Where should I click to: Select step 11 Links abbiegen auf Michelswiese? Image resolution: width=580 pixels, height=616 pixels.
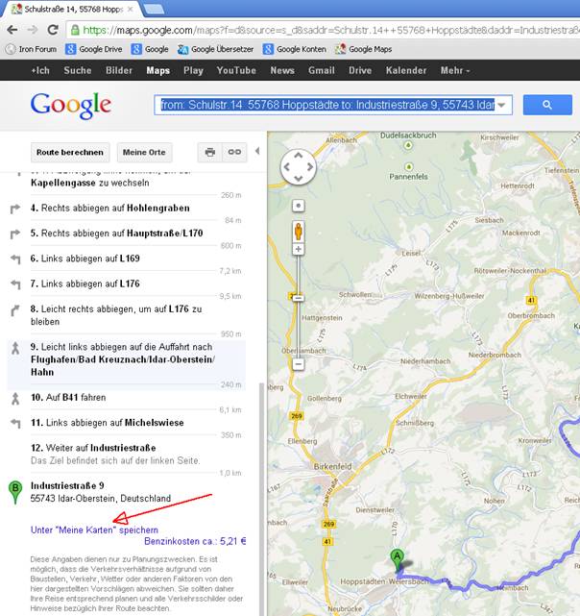click(127, 423)
